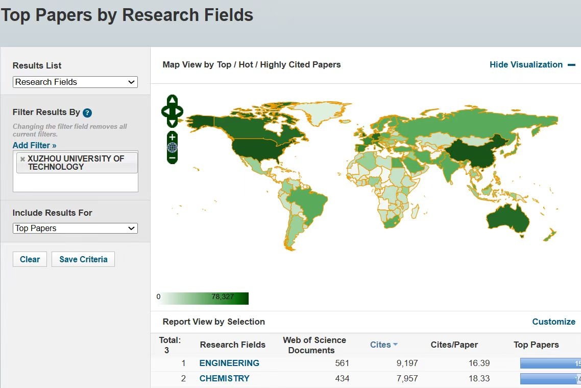This screenshot has height=388, width=581.
Task: Open the CHEMISTRY research field
Action: (225, 378)
